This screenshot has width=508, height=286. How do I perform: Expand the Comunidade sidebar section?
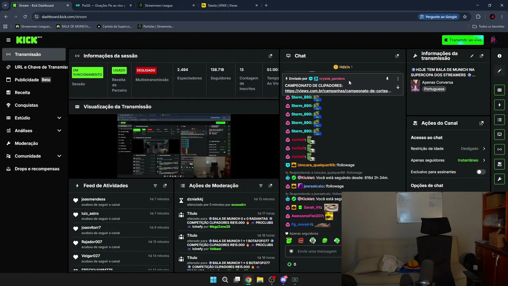pos(34,156)
